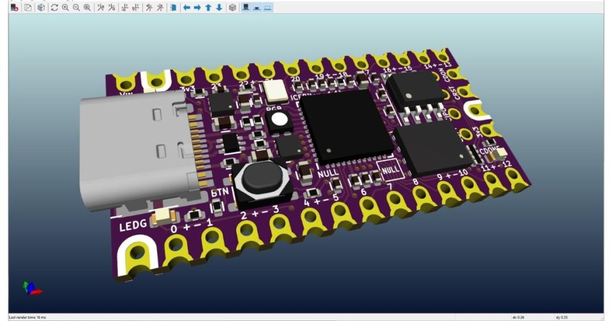This screenshot has width=612, height=321.
Task: Pan the board left
Action: pyautogui.click(x=186, y=7)
